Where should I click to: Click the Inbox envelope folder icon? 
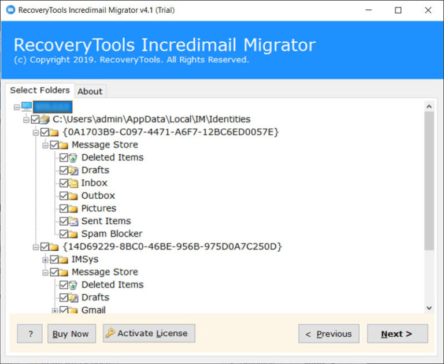point(73,183)
